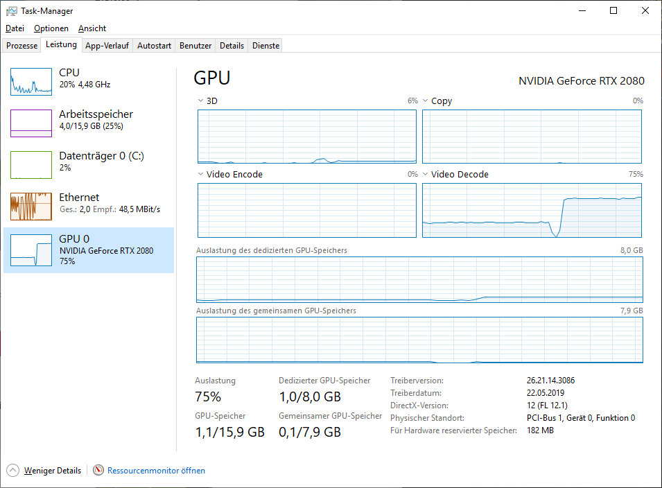Switch to the Prozesse tab
This screenshot has height=488, width=662.
[x=22, y=46]
